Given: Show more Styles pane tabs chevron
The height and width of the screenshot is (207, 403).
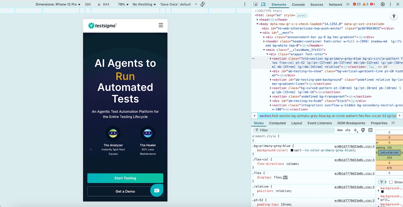Looking at the screenshot, I should pyautogui.click(x=393, y=123).
